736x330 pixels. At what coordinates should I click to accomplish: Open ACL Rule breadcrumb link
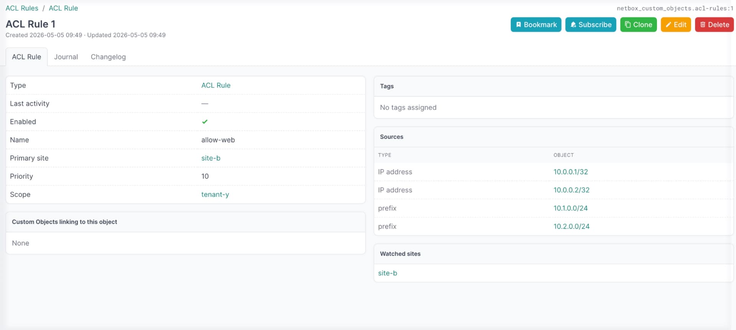63,8
